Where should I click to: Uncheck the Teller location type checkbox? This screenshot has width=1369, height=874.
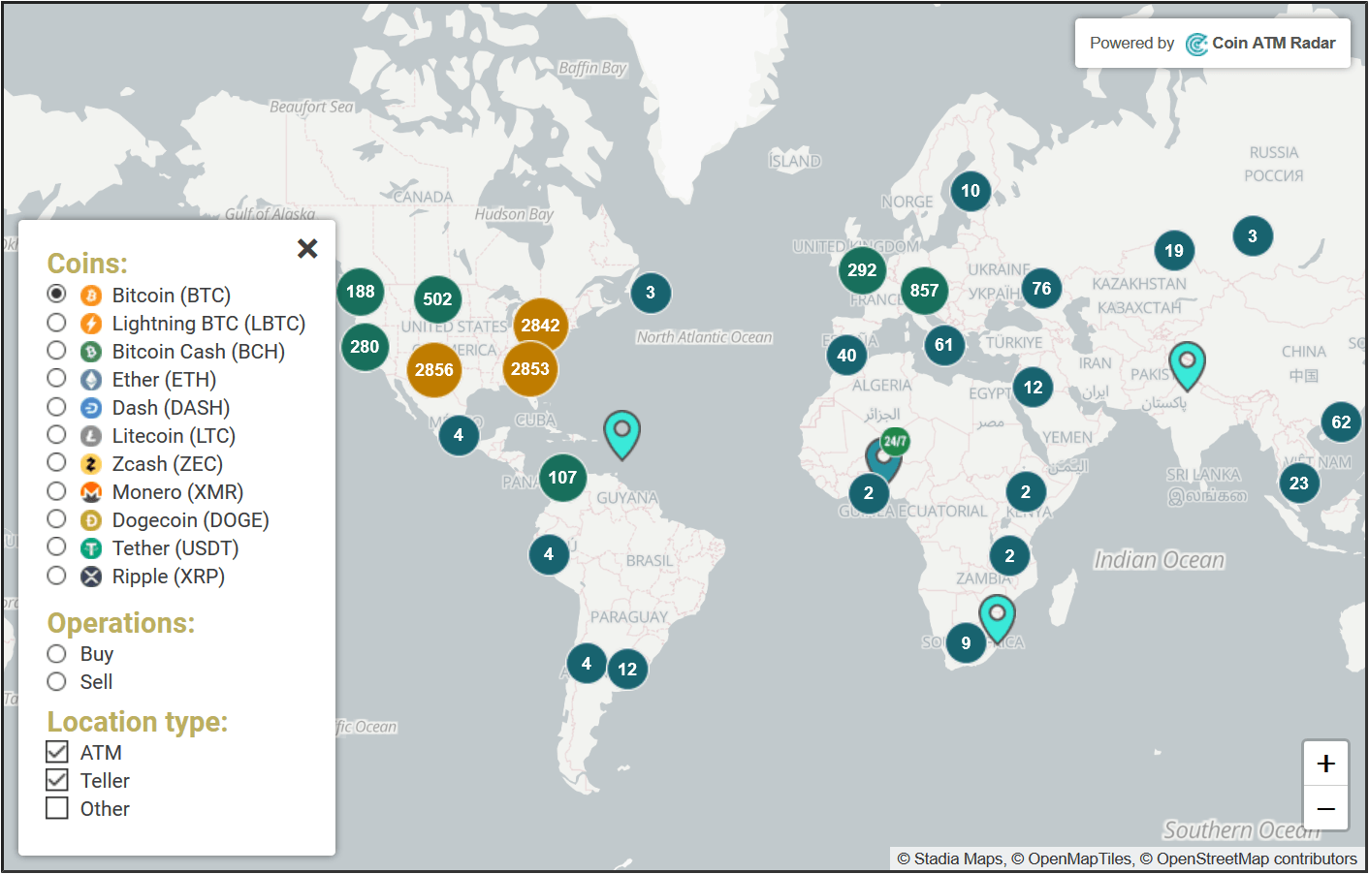pos(57,779)
